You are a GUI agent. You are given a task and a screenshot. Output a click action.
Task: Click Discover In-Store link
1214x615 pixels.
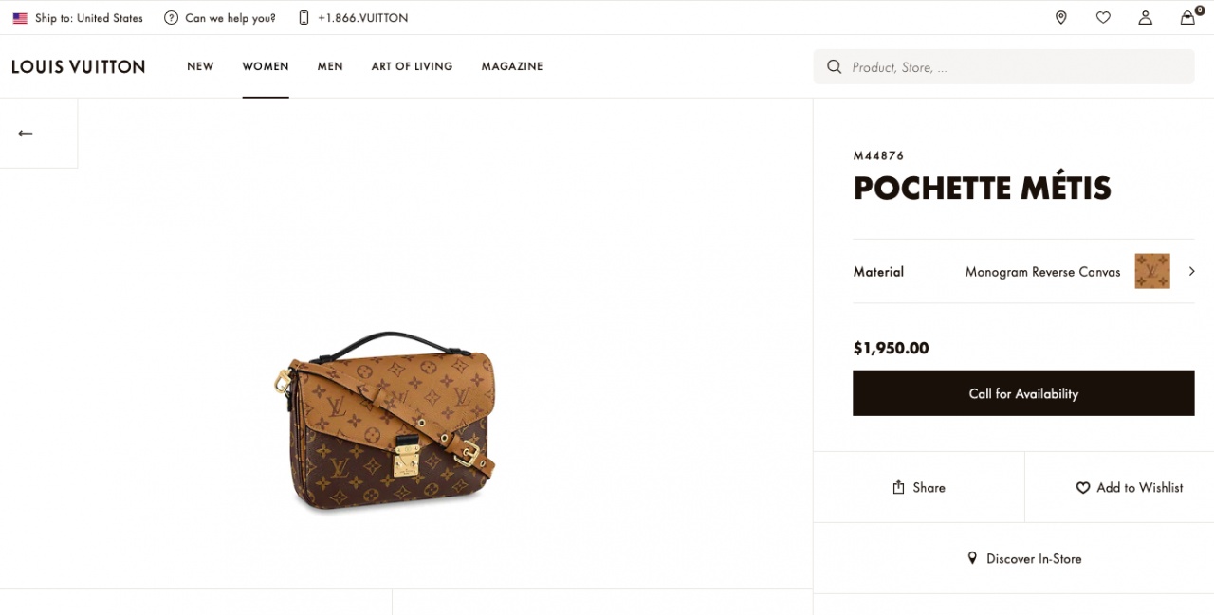(x=1024, y=559)
